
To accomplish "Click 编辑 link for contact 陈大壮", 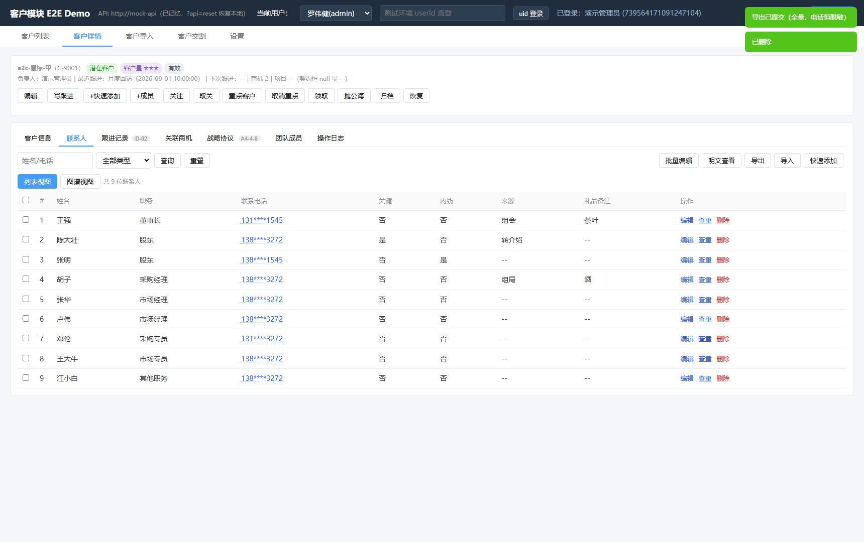I will (687, 240).
